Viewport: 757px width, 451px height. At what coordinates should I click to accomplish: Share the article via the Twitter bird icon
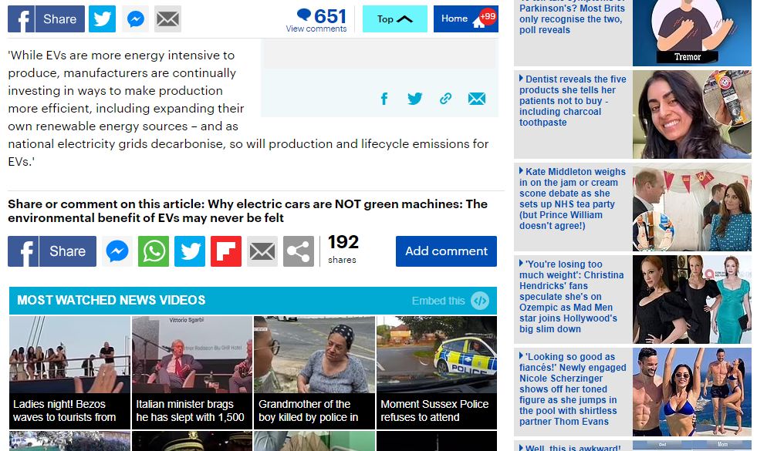tap(190, 251)
